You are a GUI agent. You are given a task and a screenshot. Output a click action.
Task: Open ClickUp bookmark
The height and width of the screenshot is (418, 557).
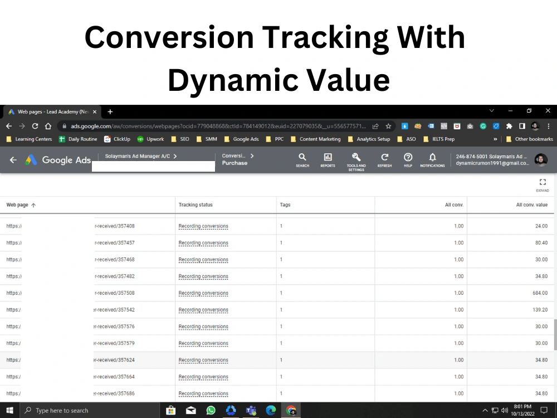pyautogui.click(x=117, y=139)
